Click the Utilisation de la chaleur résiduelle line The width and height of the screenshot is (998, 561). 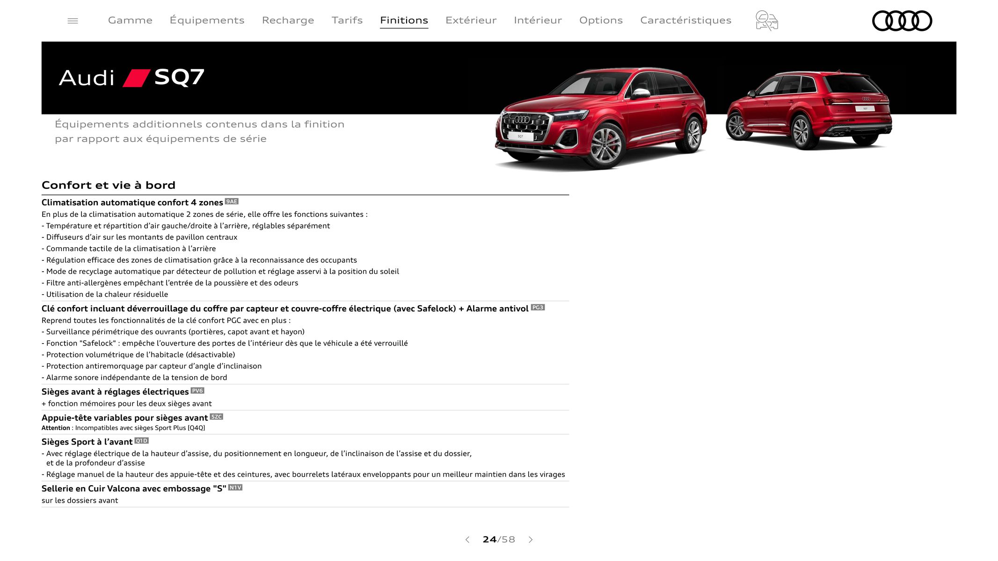(x=105, y=295)
